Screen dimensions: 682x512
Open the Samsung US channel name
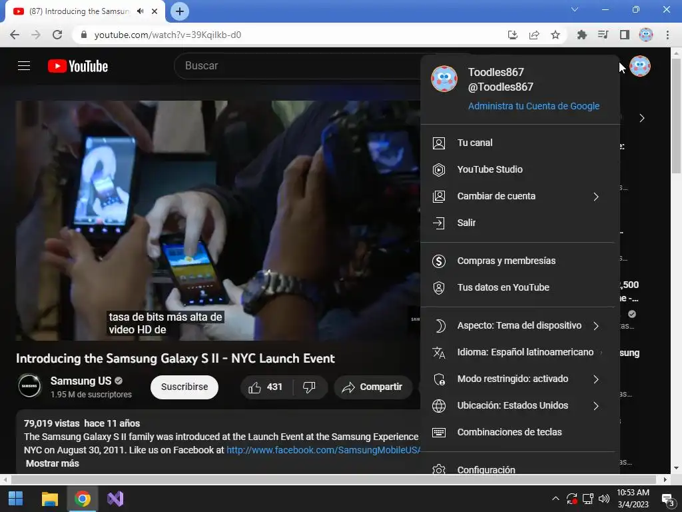81,381
